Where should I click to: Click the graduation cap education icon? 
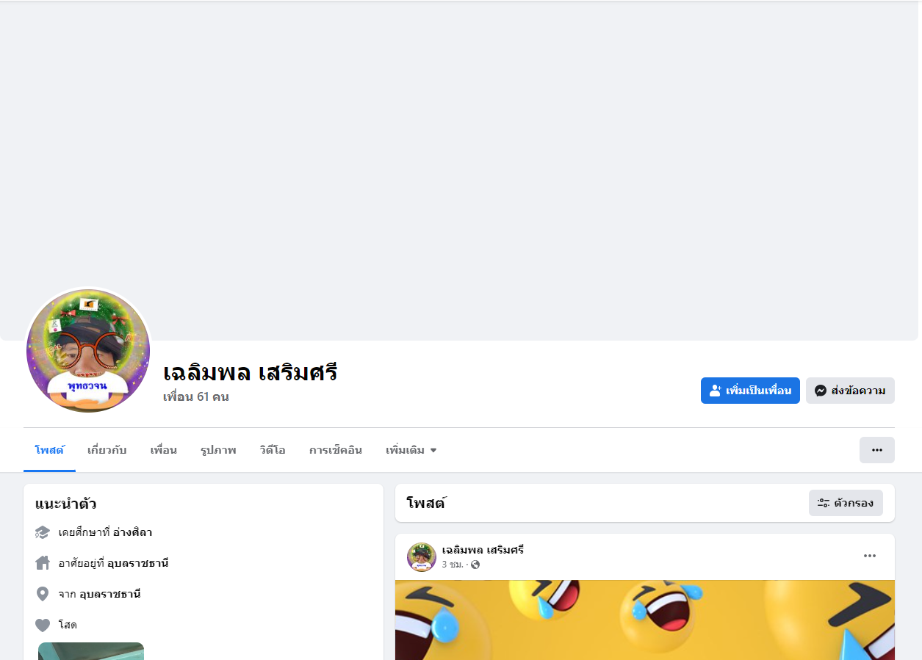(x=43, y=532)
